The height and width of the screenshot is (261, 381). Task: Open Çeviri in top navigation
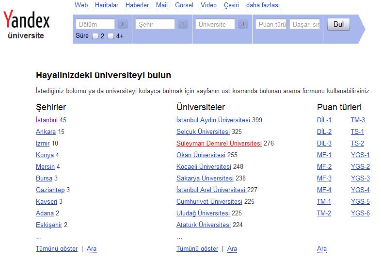pyautogui.click(x=231, y=5)
